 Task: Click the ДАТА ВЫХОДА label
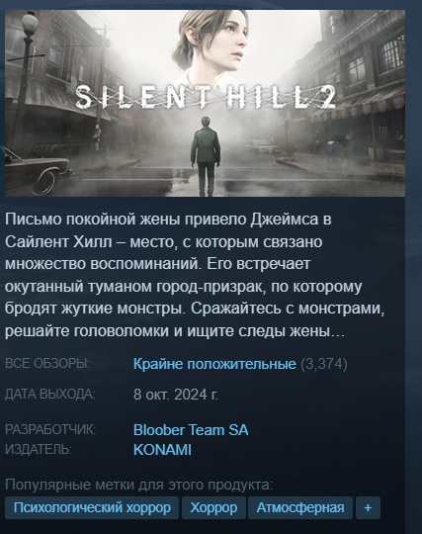50,394
